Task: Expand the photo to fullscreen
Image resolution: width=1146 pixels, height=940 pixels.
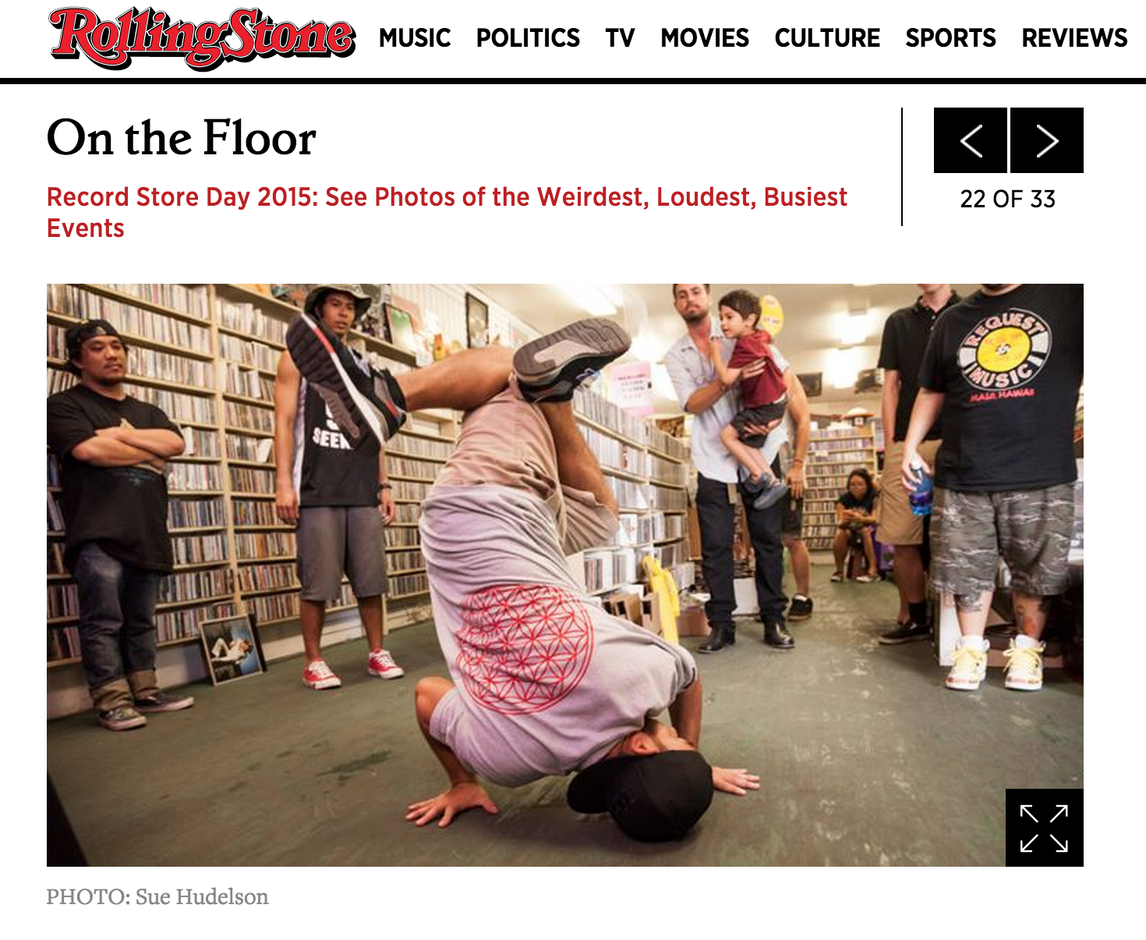Action: coord(1044,828)
